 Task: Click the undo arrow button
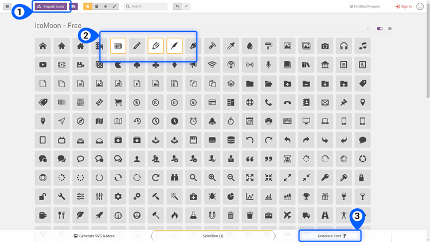(177, 6)
